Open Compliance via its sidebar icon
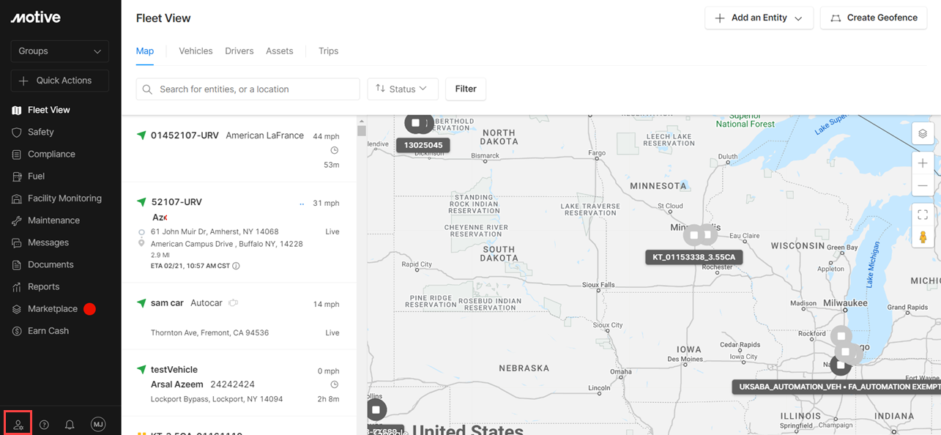The height and width of the screenshot is (435, 941). tap(17, 155)
